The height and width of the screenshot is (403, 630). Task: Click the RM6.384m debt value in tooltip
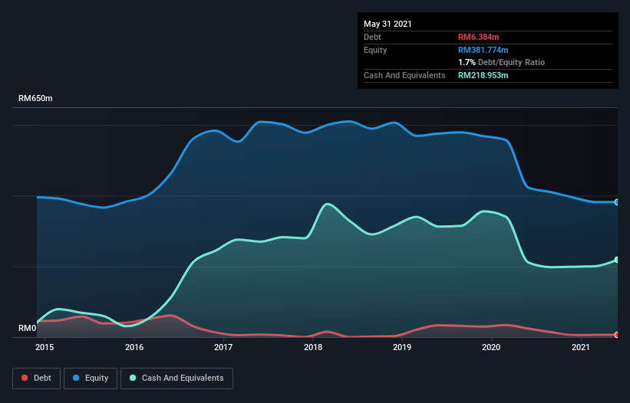[x=479, y=37]
